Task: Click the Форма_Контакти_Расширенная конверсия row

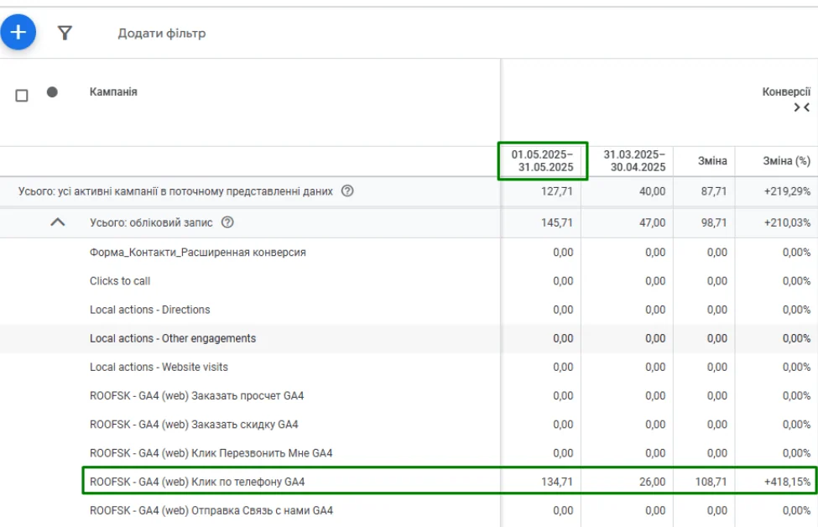Action: [x=409, y=253]
